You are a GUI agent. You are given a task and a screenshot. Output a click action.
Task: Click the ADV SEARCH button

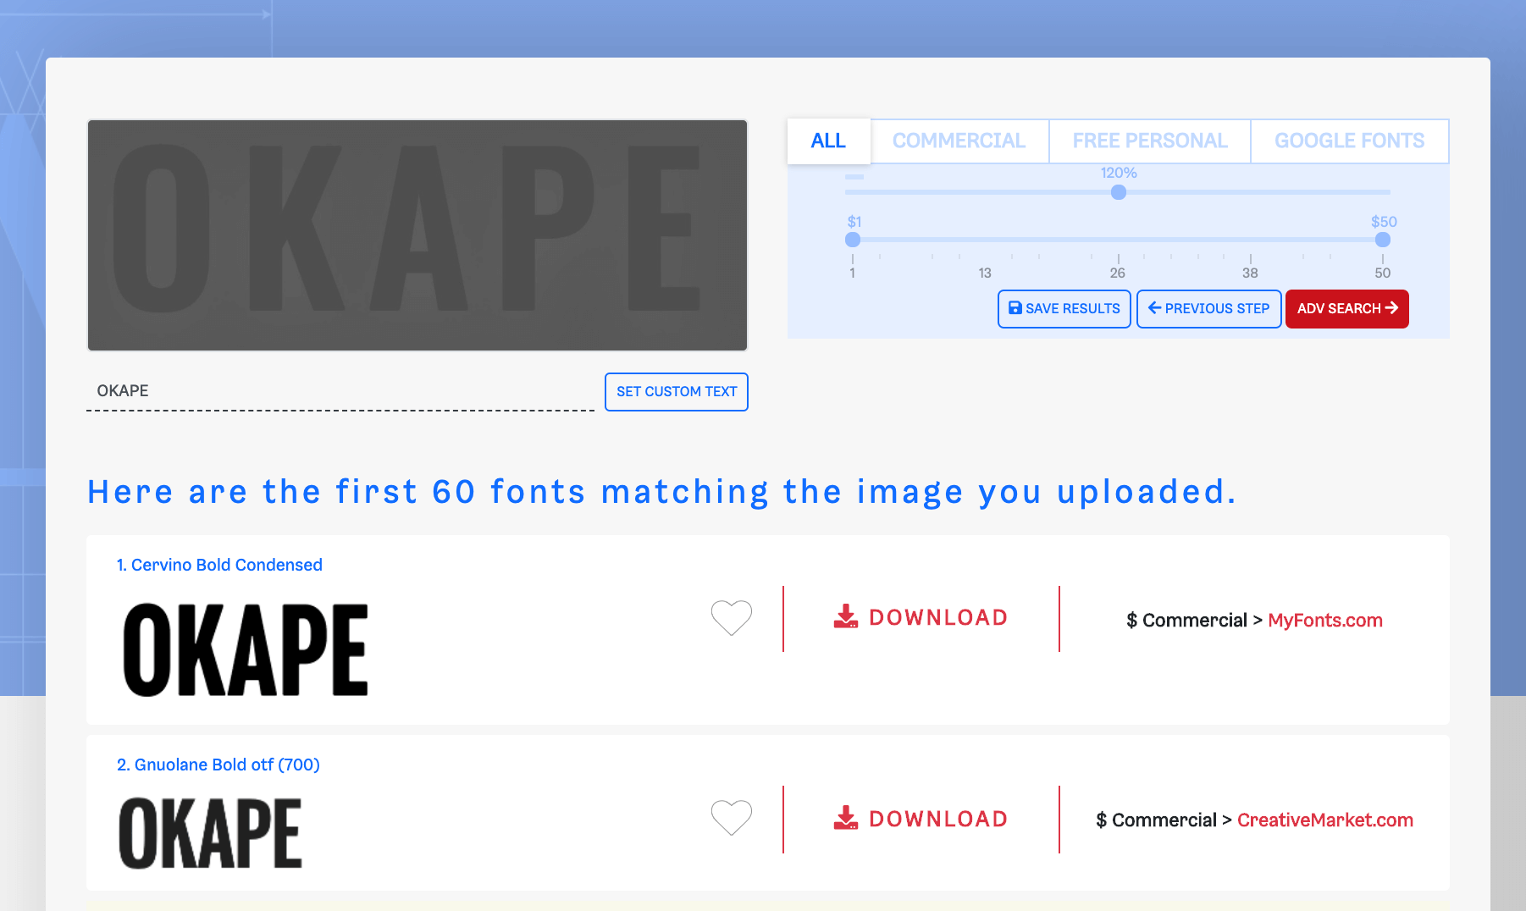1346,308
